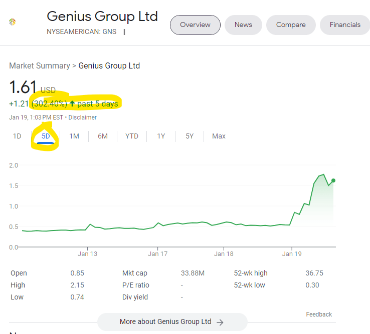Show the Max time range
Image resolution: width=370 pixels, height=334 pixels.
[x=219, y=136]
